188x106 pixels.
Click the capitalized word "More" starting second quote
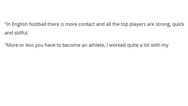12,45
